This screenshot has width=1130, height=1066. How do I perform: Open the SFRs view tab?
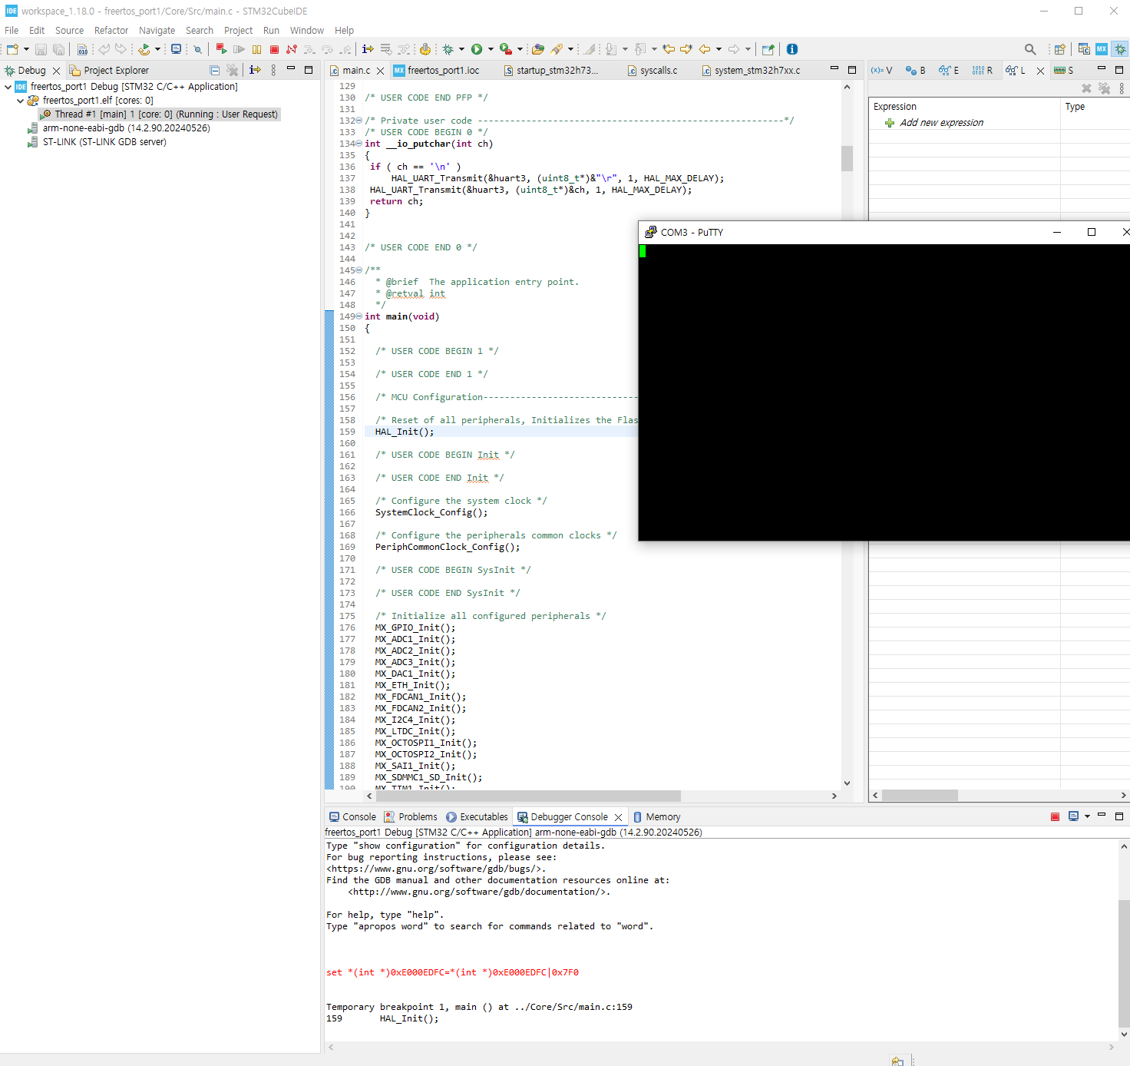[x=1064, y=71]
